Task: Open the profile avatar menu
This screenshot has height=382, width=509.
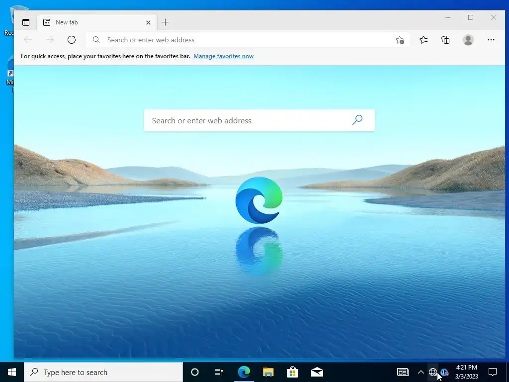Action: pyautogui.click(x=468, y=40)
